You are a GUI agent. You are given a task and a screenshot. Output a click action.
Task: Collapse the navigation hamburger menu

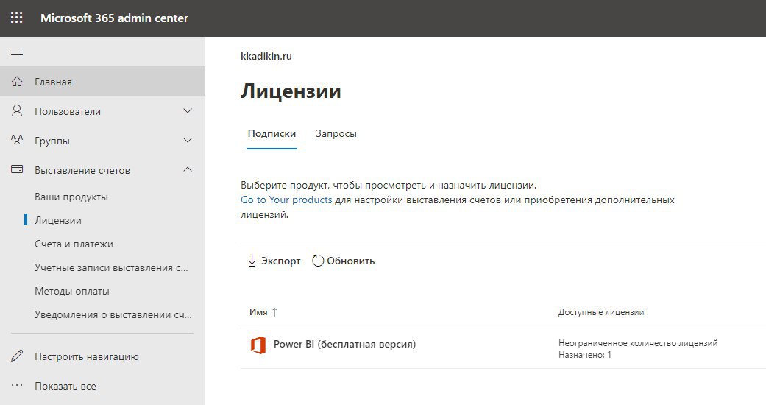17,52
